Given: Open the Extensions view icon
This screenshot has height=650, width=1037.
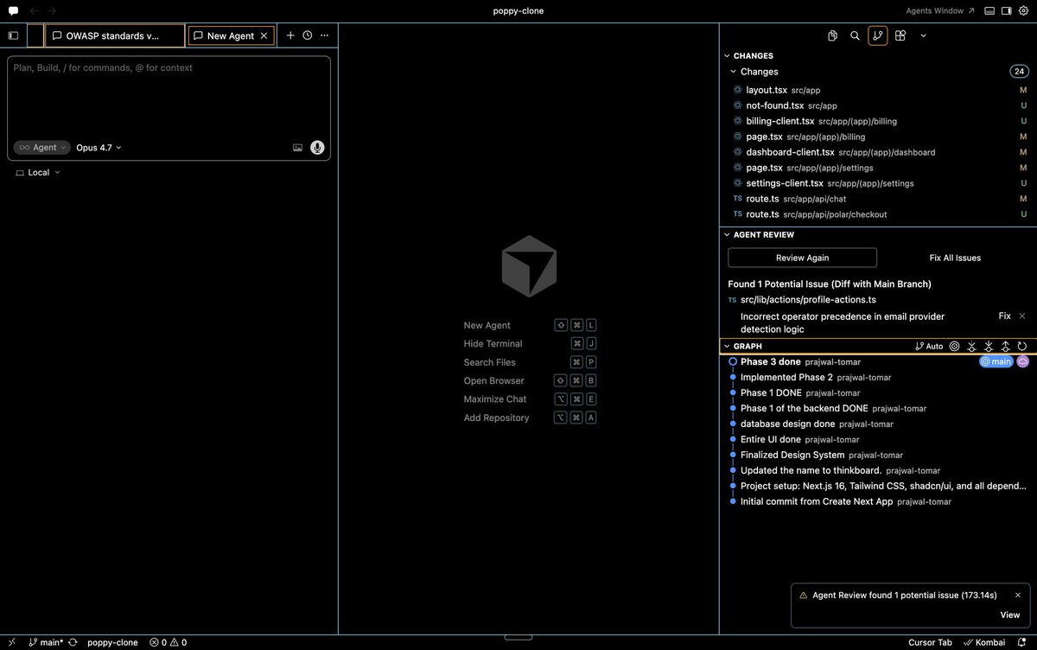Looking at the screenshot, I should tap(900, 35).
